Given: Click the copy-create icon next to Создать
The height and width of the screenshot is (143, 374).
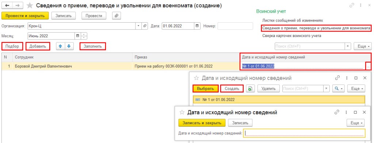Looking at the screenshot, I should click(x=250, y=89).
